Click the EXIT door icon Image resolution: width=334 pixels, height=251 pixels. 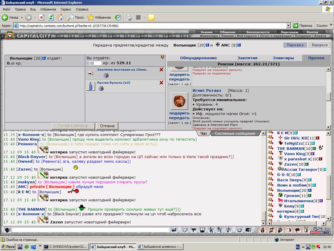pyautogui.click(x=306, y=230)
